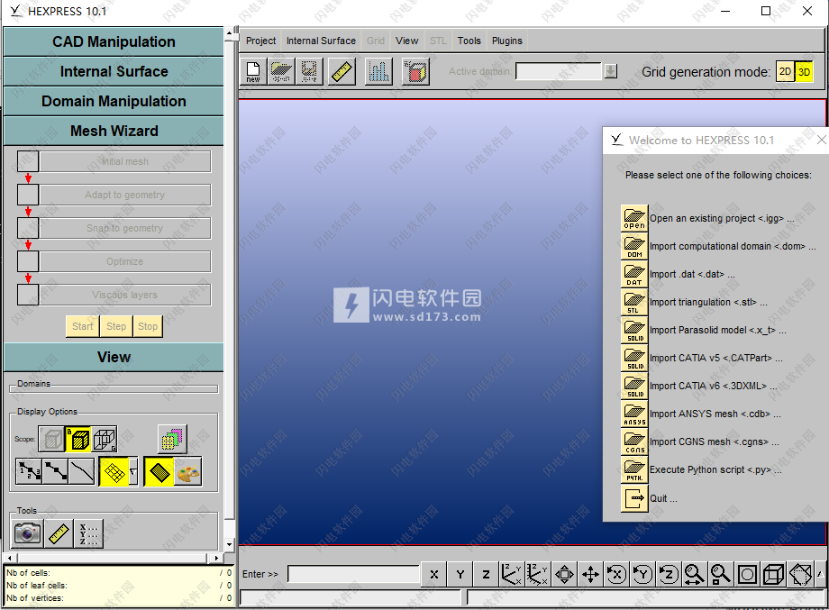Click the four-way scroll view icon
This screenshot has width=829, height=610.
(x=564, y=574)
